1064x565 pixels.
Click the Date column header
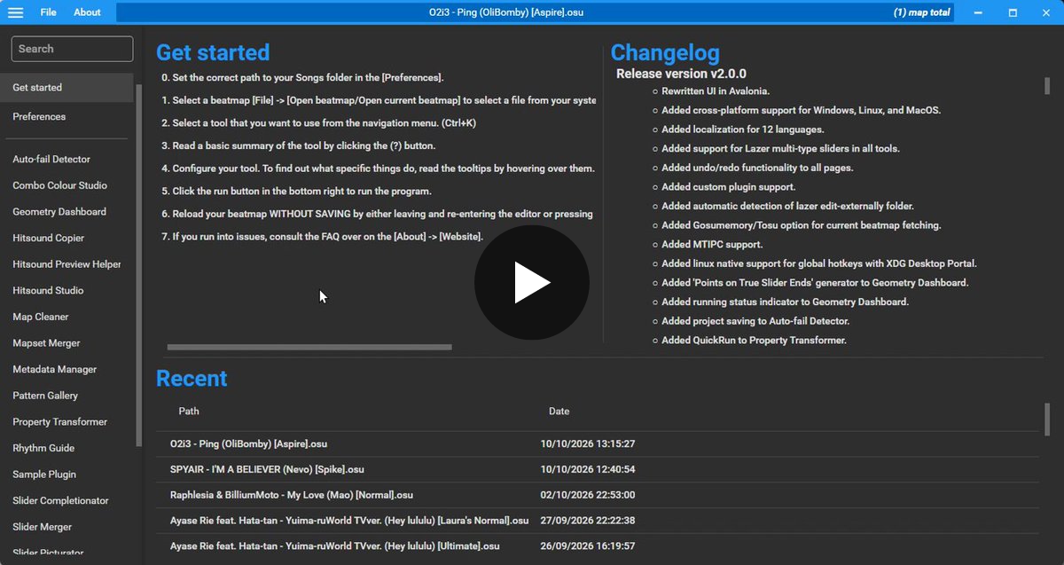point(559,412)
